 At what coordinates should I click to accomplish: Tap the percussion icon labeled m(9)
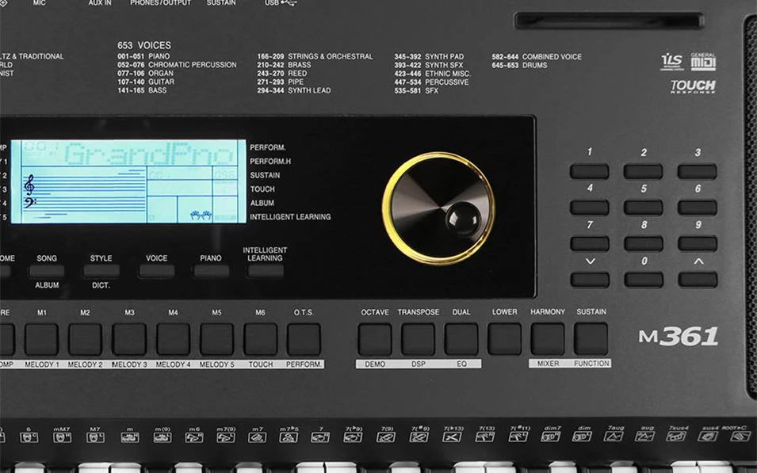(162, 437)
